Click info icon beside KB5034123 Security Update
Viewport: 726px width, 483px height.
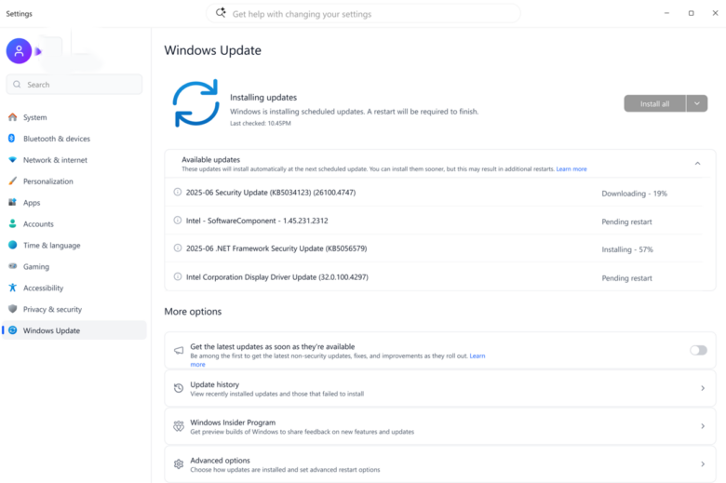point(178,193)
